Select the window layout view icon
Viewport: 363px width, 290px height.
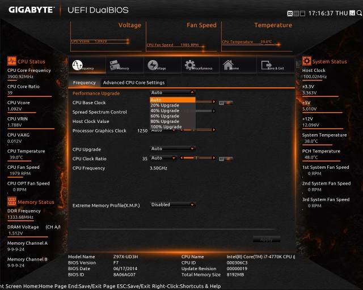302,14
